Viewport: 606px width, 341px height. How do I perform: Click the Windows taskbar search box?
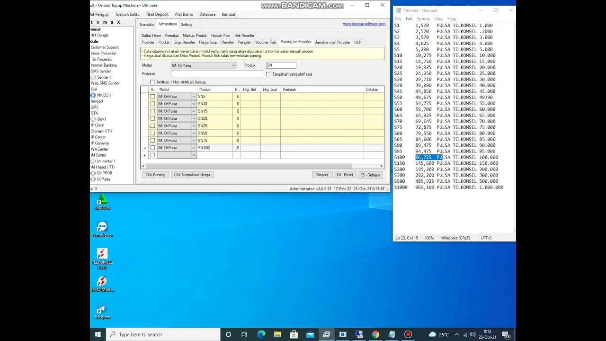(x=164, y=334)
